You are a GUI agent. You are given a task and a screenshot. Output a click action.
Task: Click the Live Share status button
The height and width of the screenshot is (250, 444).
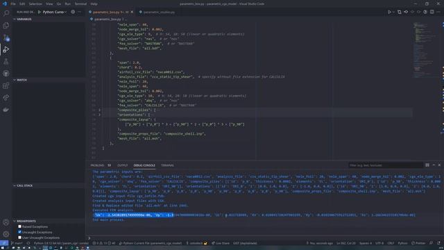click(x=221, y=243)
